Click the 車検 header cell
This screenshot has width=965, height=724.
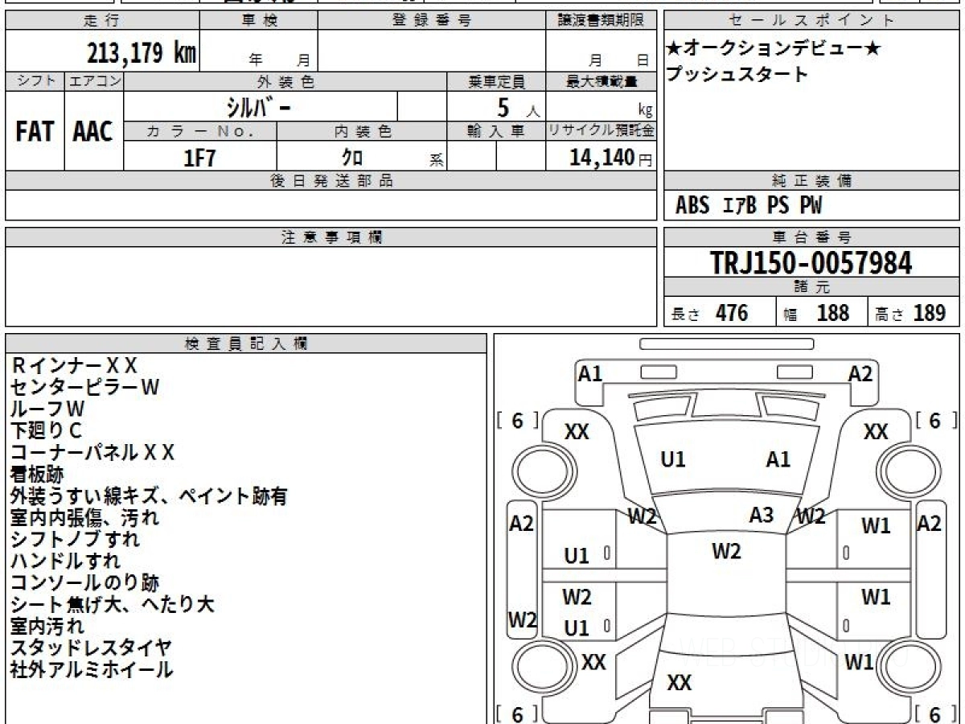tap(258, 21)
